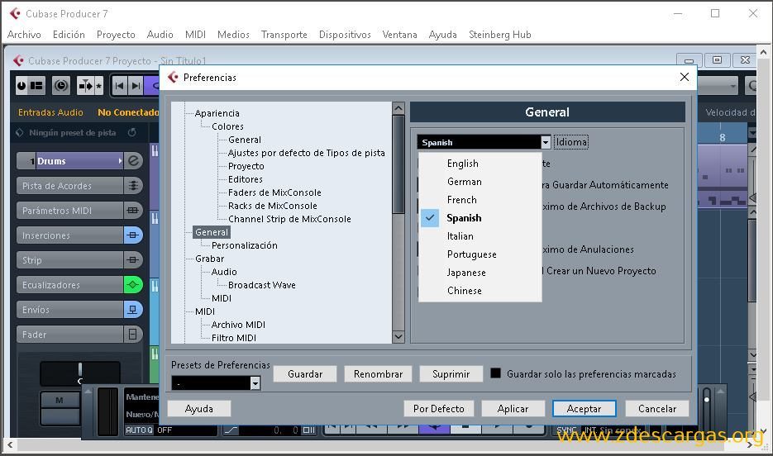
Task: Toggle the Strip bypass icon
Action: (133, 259)
